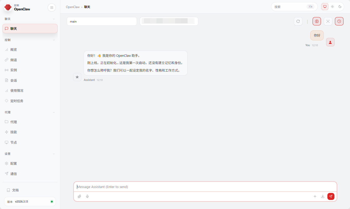Collapse the 代理 section header

[x=30, y=112]
